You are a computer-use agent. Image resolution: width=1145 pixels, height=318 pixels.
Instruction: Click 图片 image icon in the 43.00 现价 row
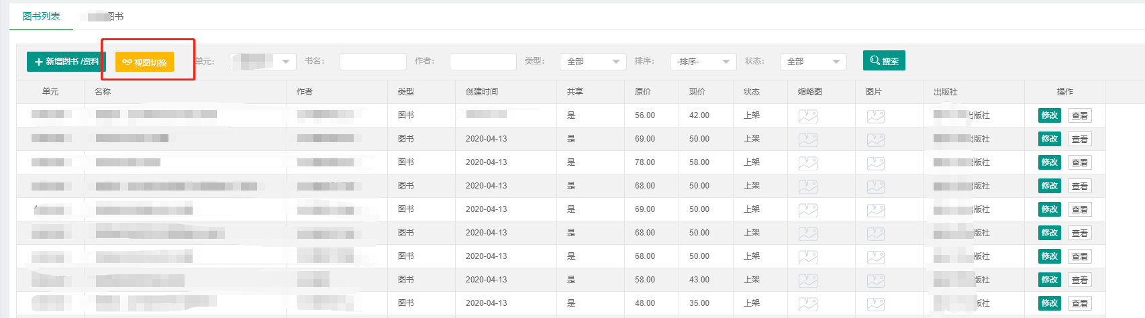tap(875, 280)
